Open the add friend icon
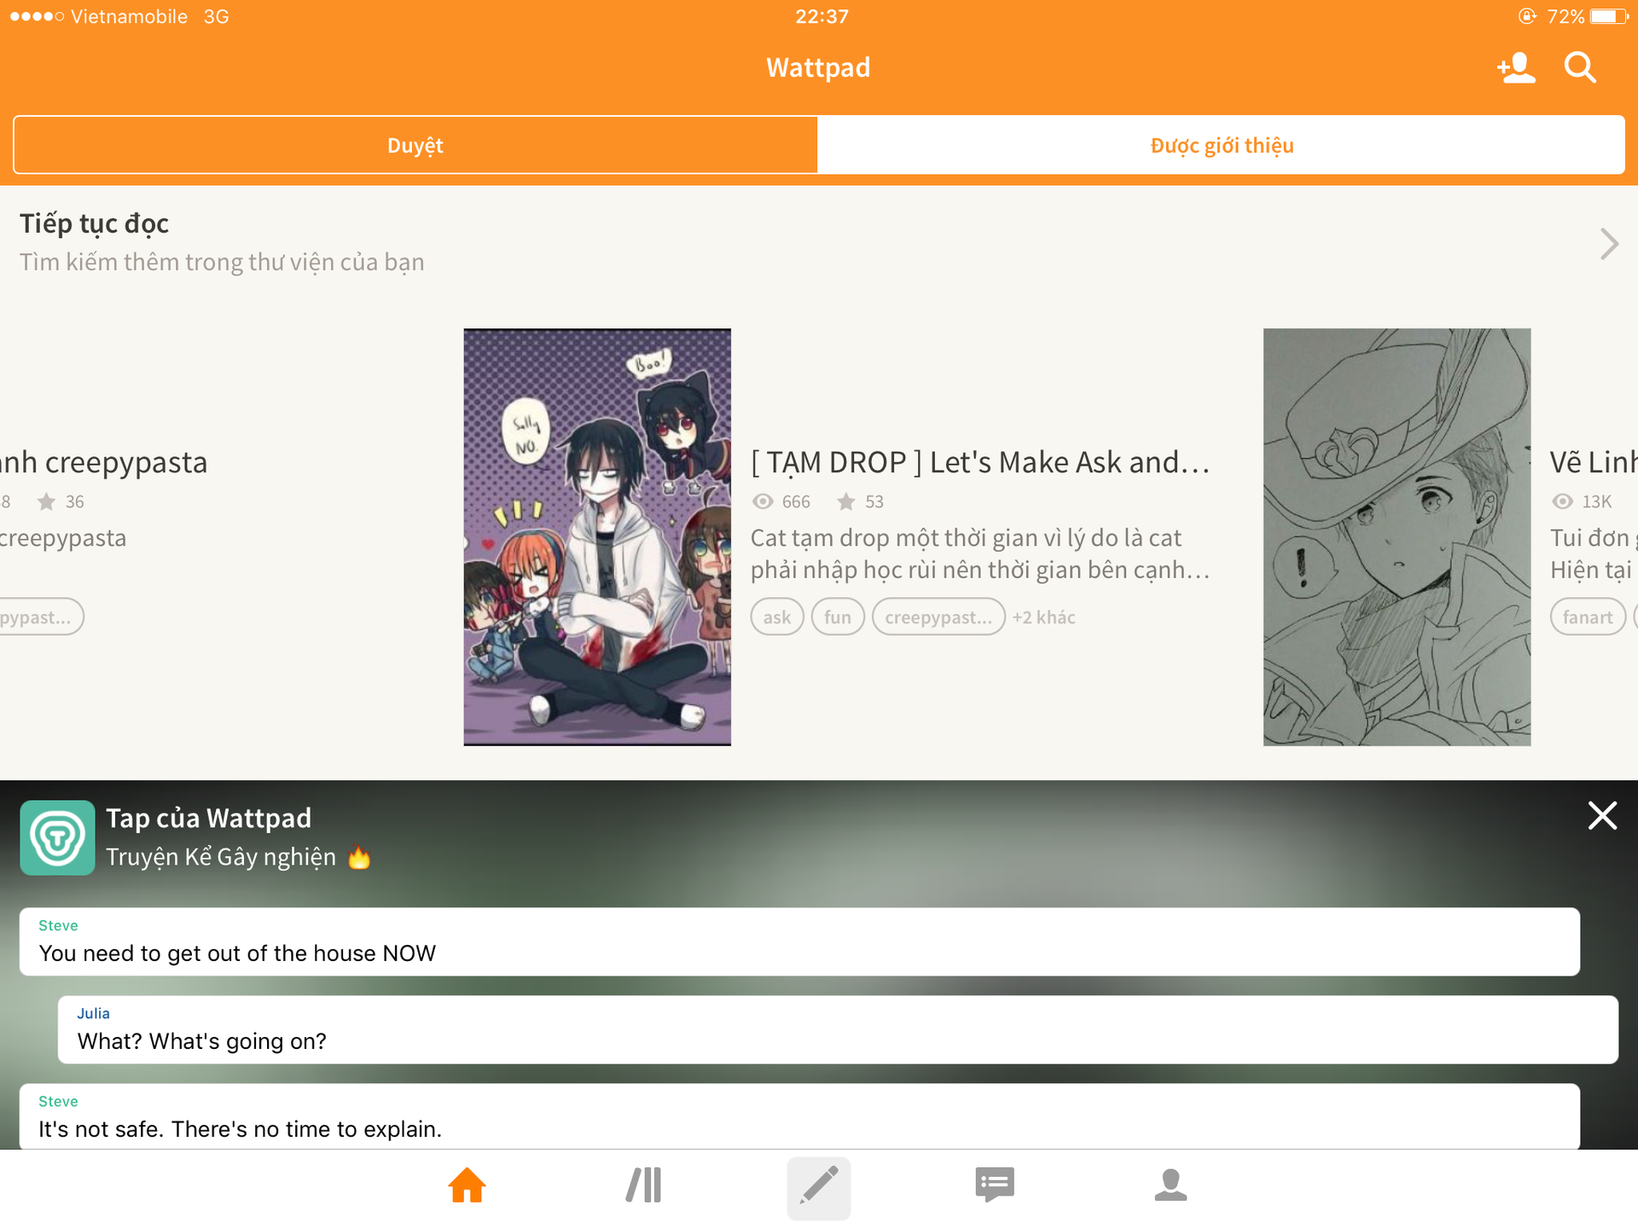This screenshot has height=1228, width=1638. (1516, 67)
